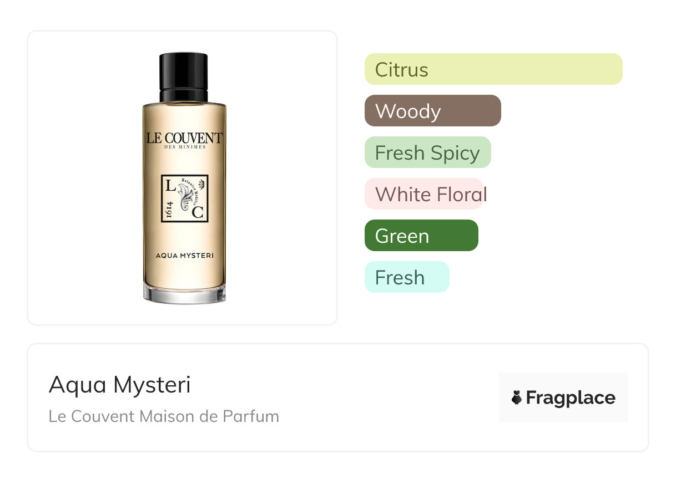Click the Des Minimes subtitle on bottle

[x=185, y=147]
